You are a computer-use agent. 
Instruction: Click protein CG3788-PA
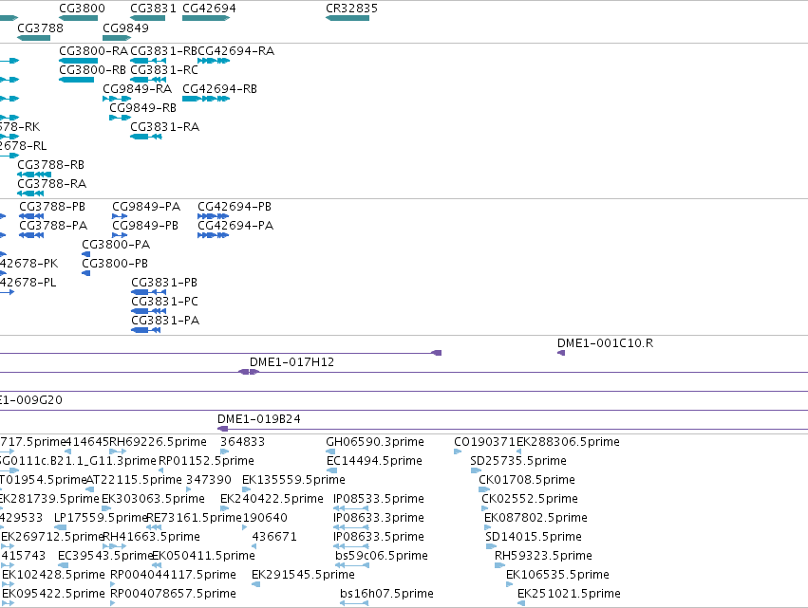[31, 235]
